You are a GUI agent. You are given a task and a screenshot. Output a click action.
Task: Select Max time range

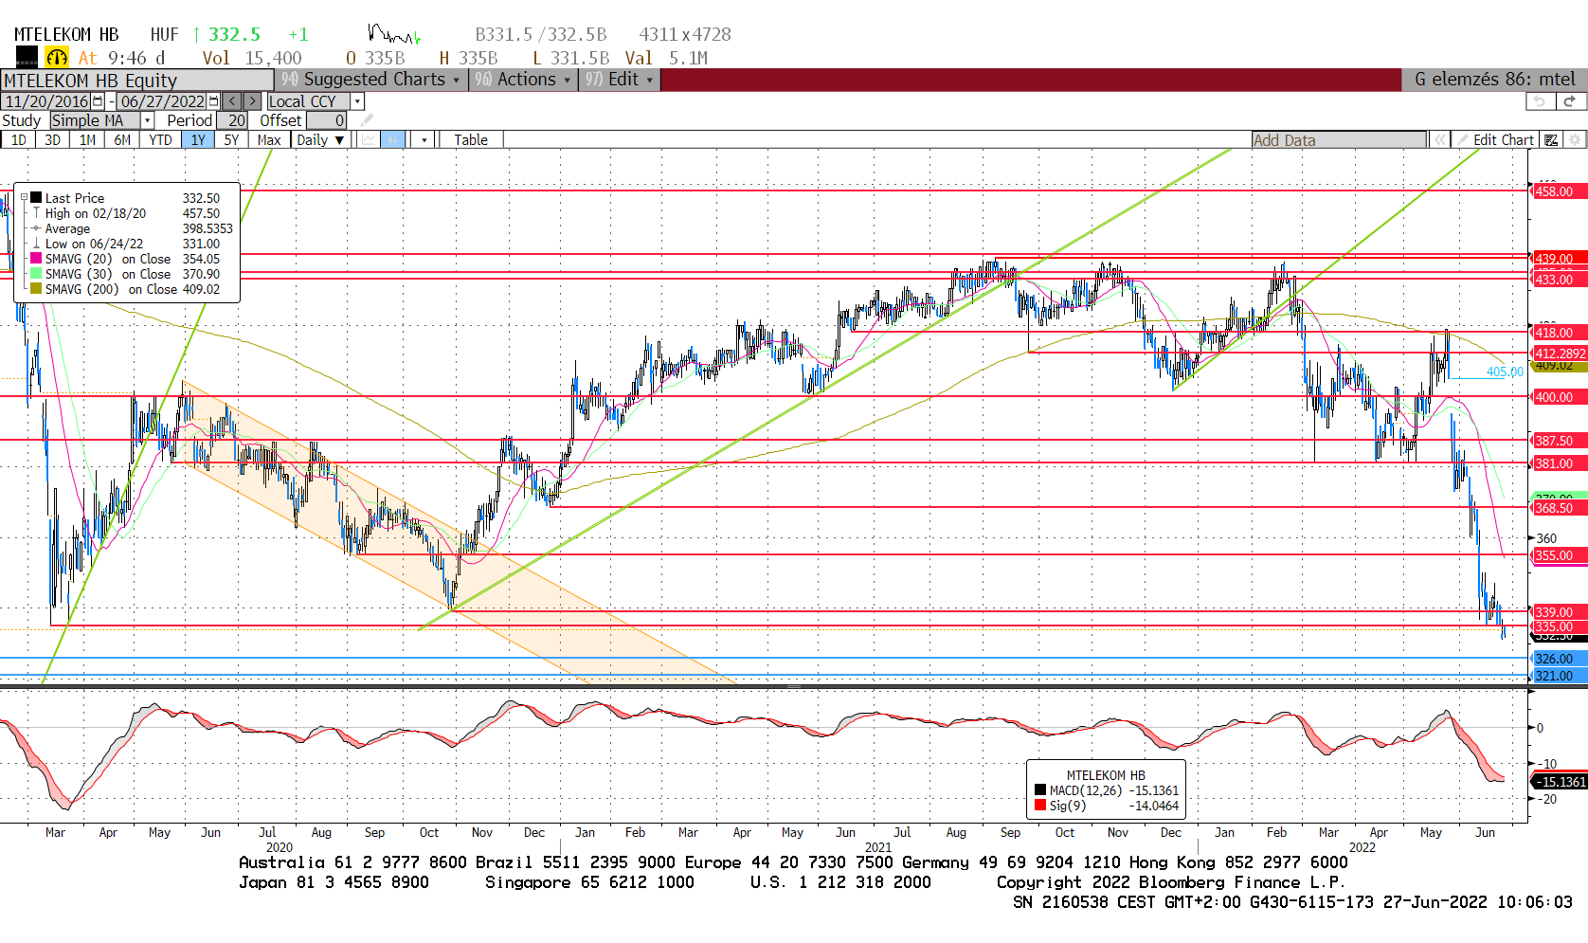coord(269,140)
